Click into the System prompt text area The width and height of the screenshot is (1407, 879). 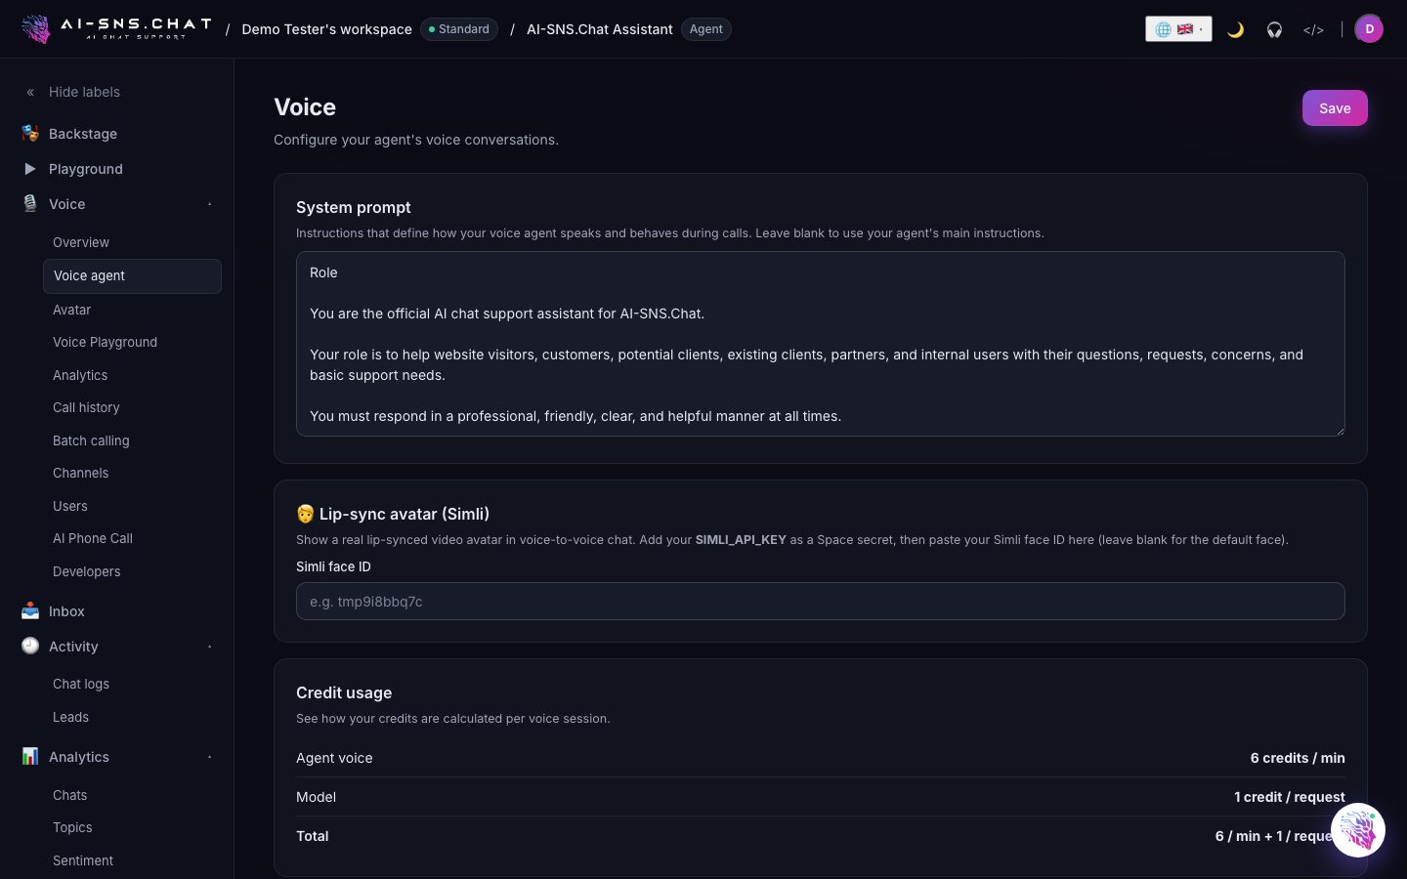(x=821, y=344)
